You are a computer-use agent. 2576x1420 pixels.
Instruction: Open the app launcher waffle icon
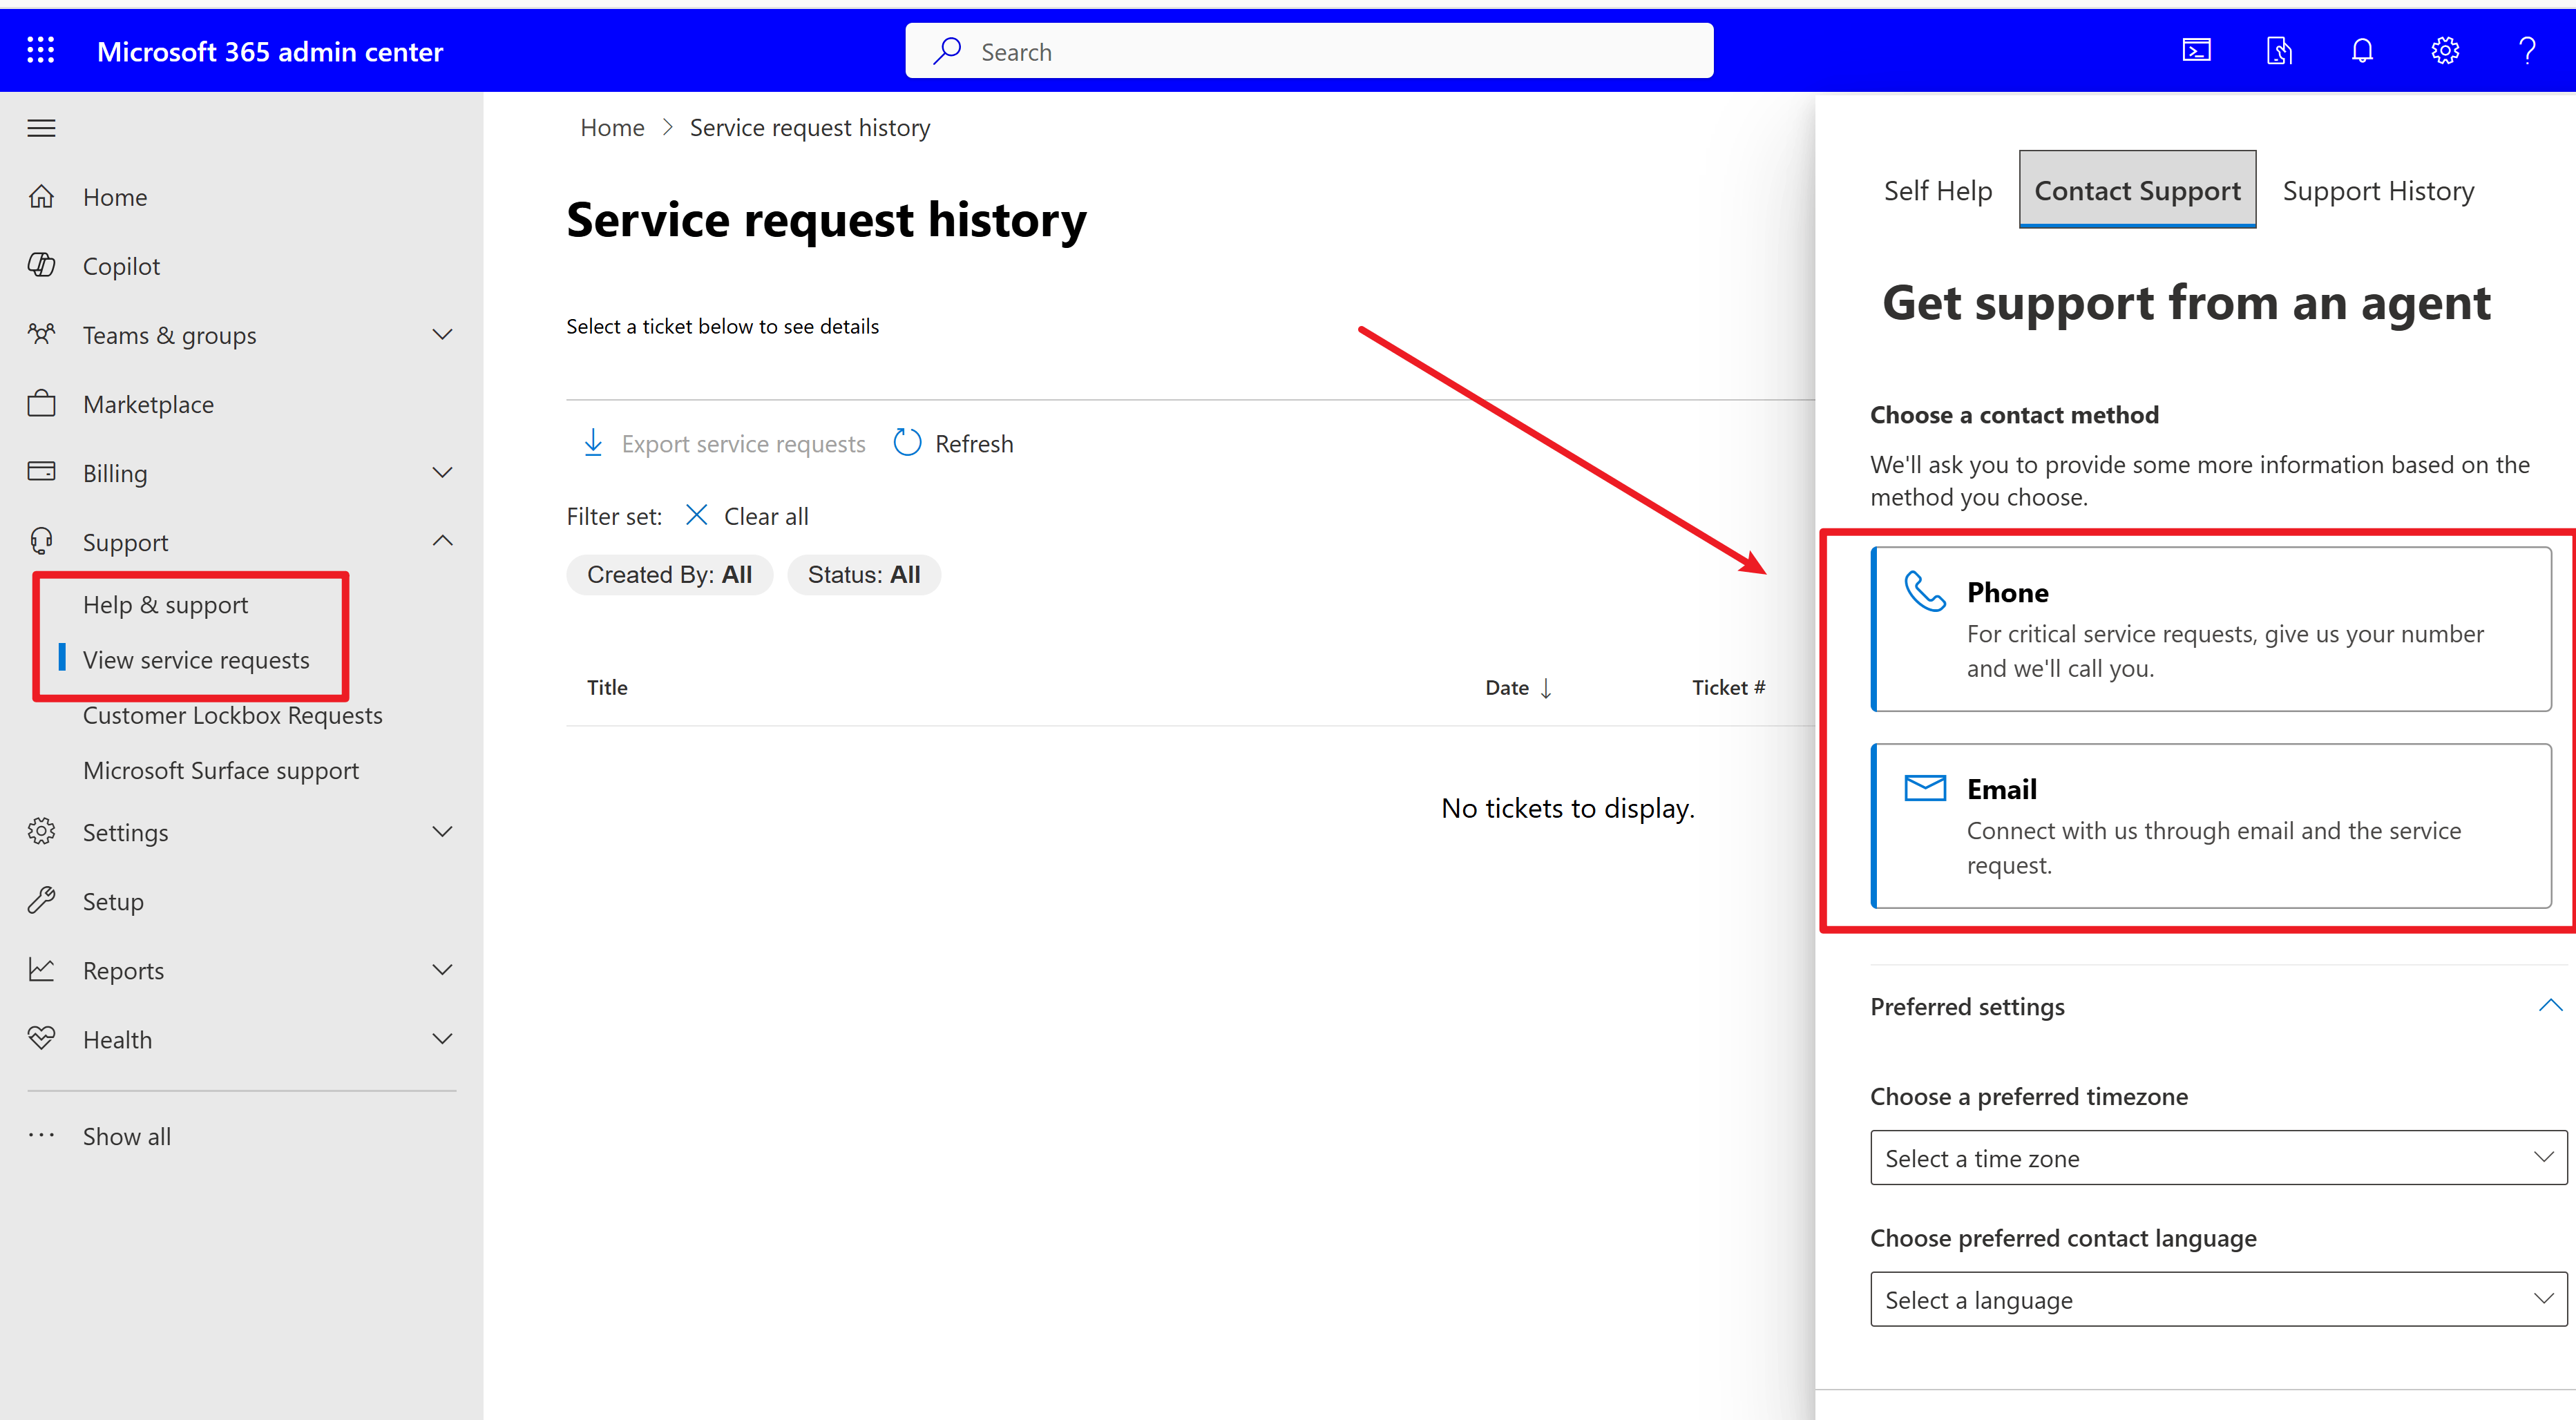[x=41, y=50]
